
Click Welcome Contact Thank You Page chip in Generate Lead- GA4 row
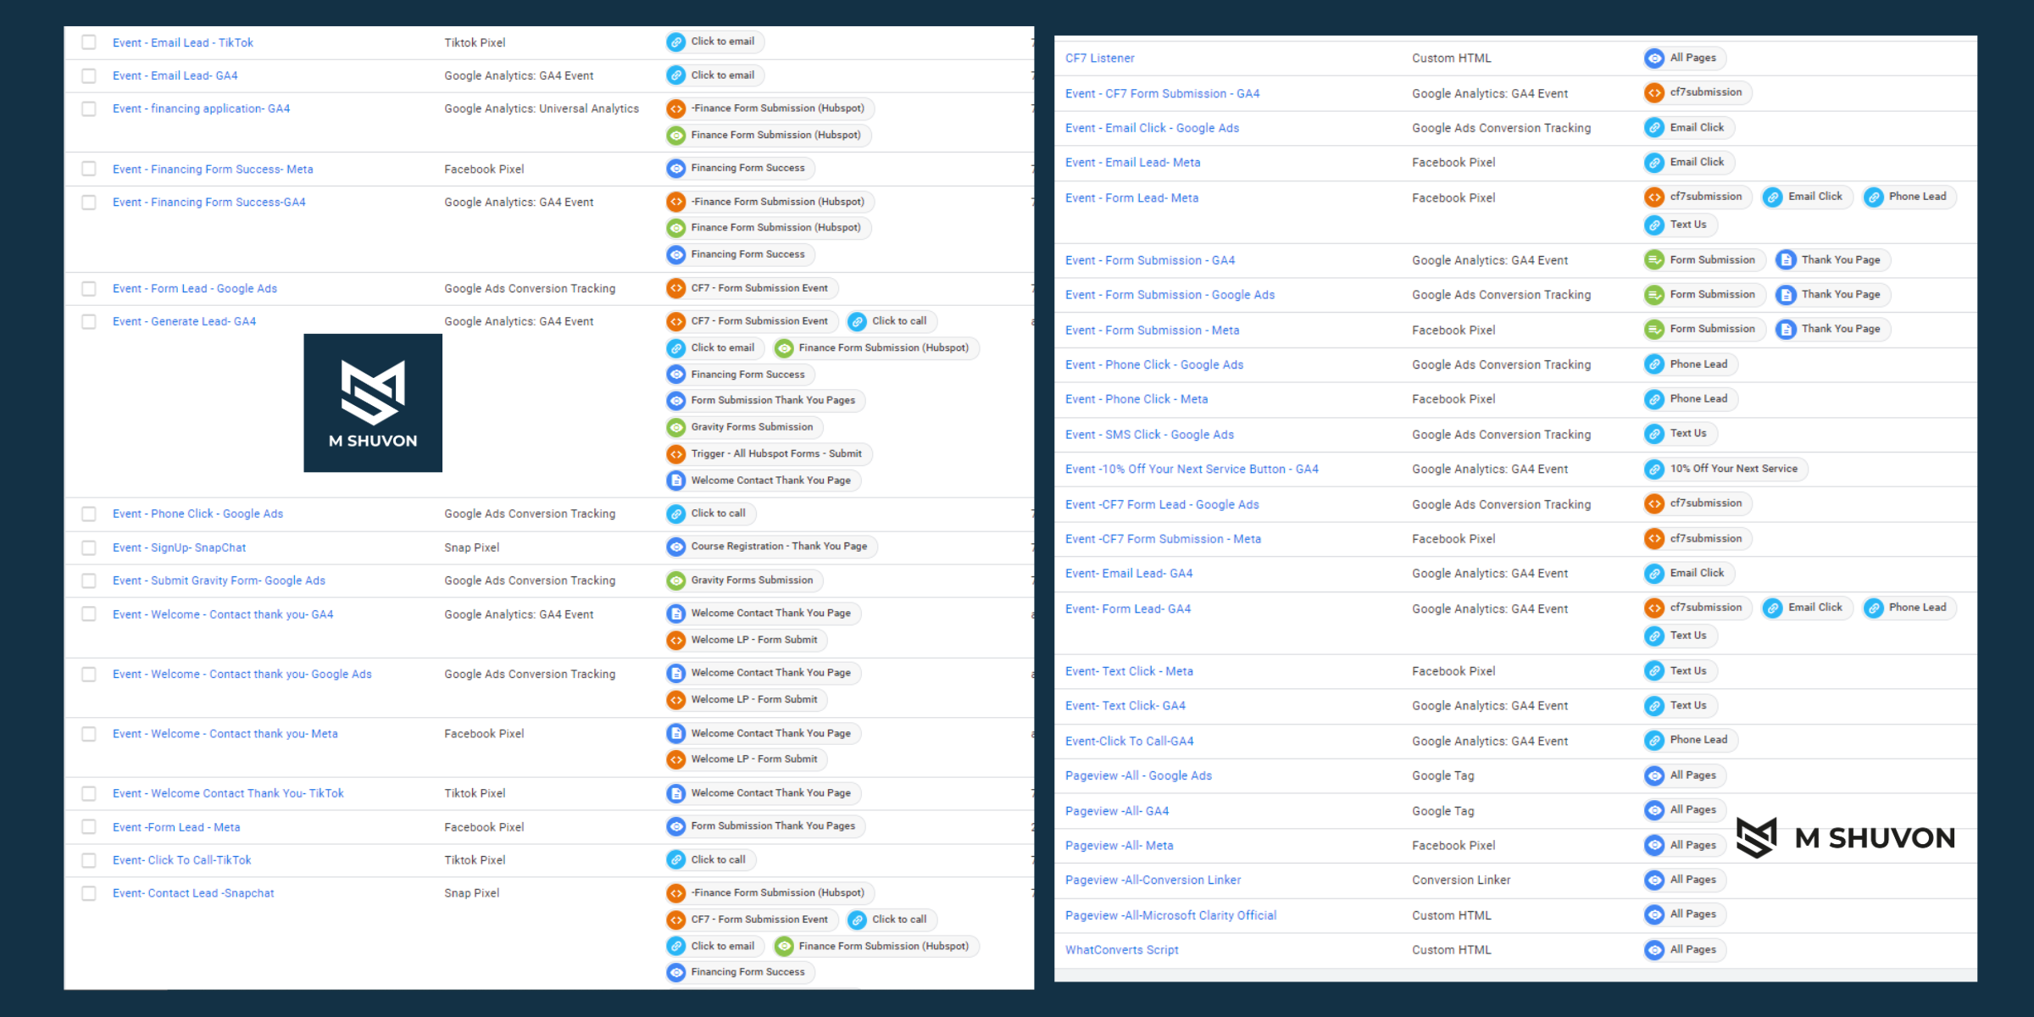point(763,481)
